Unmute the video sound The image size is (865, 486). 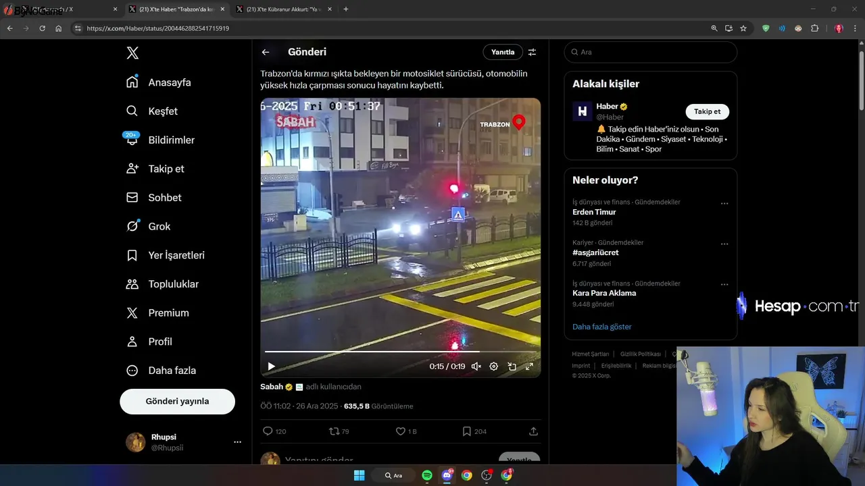pyautogui.click(x=476, y=367)
